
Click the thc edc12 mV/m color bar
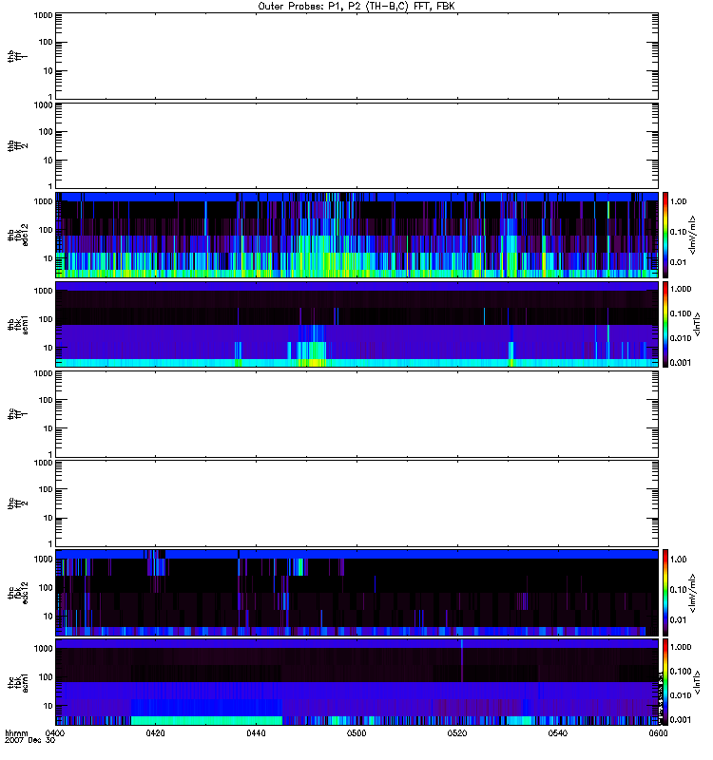[666, 592]
